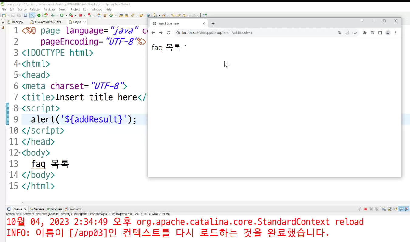Click the alert code on line 9
Image resolution: width=410 pixels, height=242 pixels.
[84, 119]
